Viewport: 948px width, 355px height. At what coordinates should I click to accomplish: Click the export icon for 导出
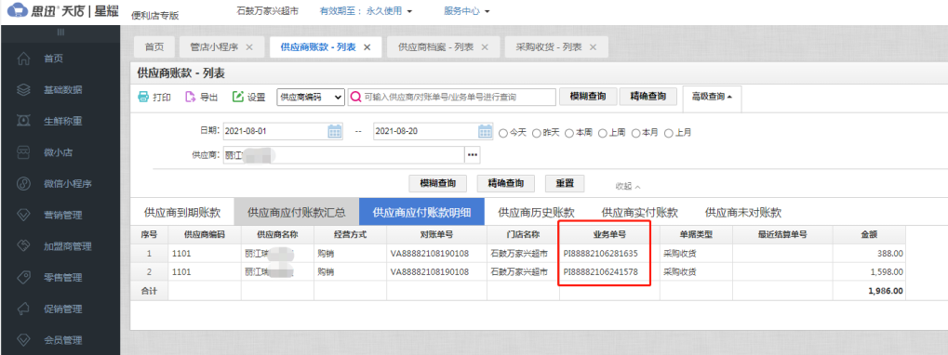pos(191,97)
